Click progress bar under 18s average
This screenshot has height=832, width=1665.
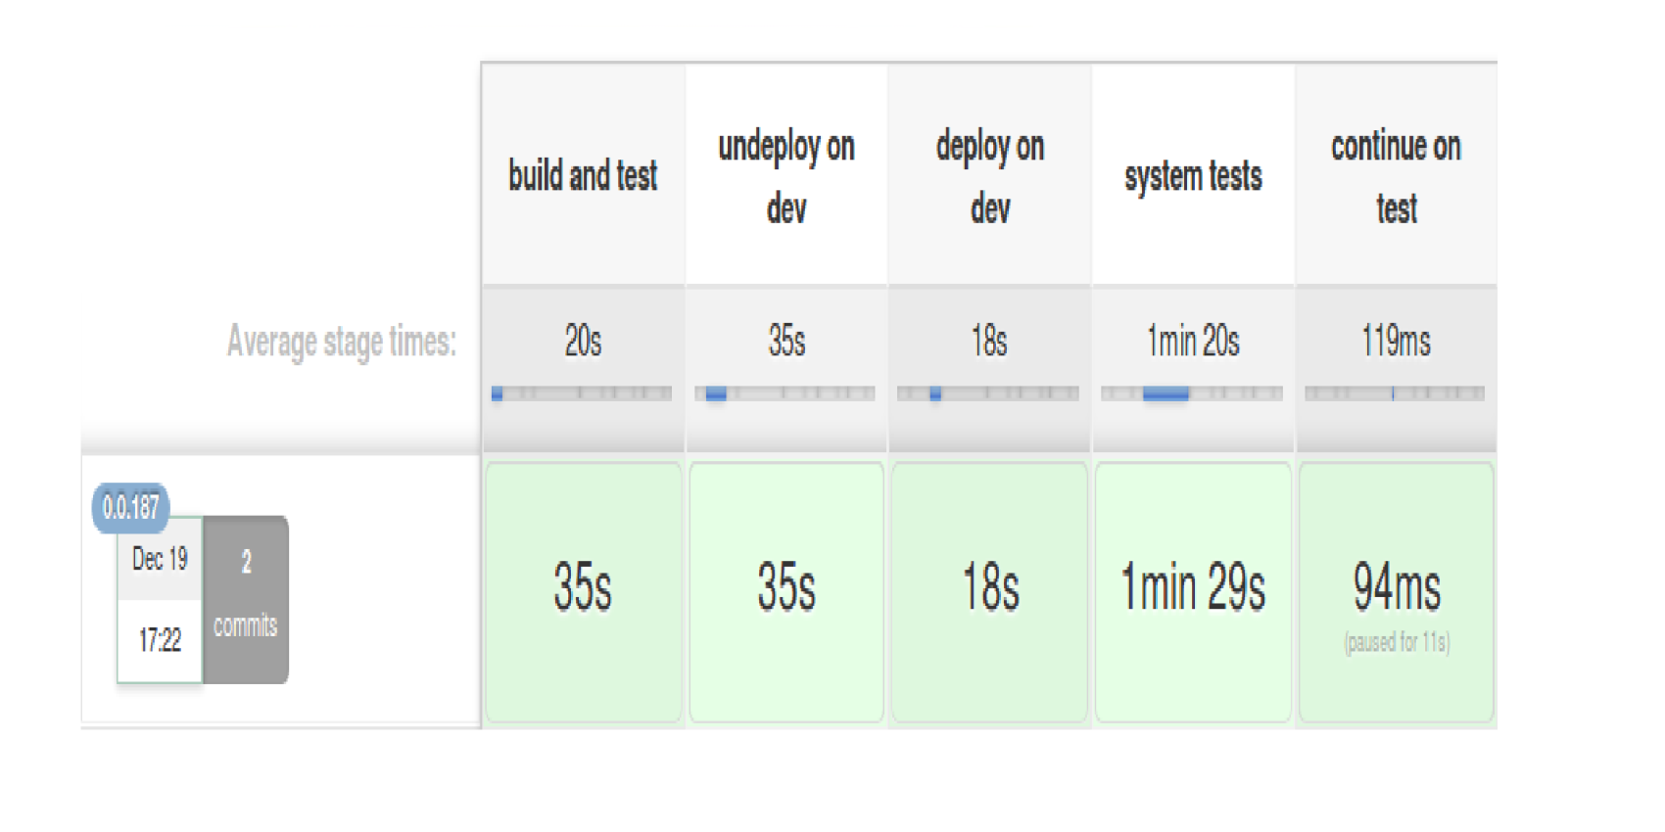(x=988, y=393)
